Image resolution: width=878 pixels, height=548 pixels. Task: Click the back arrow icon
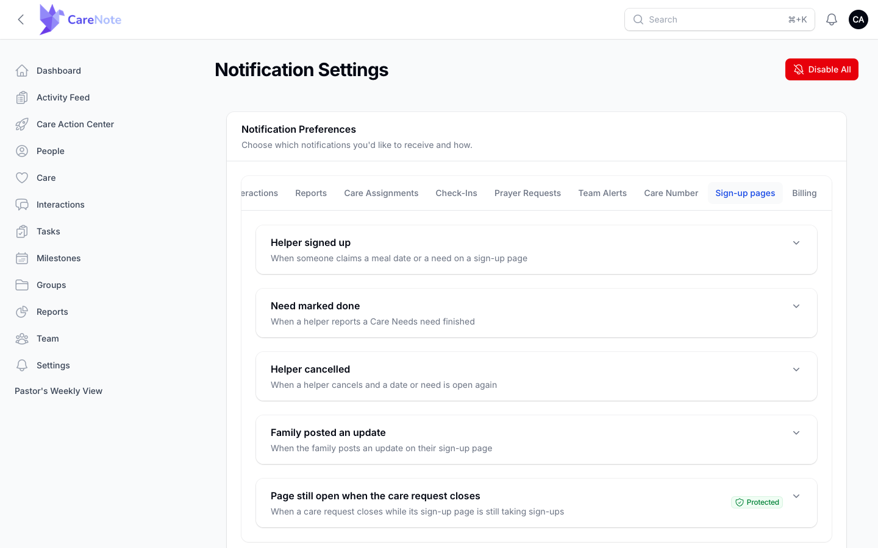(21, 19)
